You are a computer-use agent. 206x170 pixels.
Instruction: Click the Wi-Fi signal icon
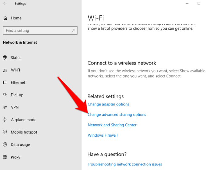5,70
